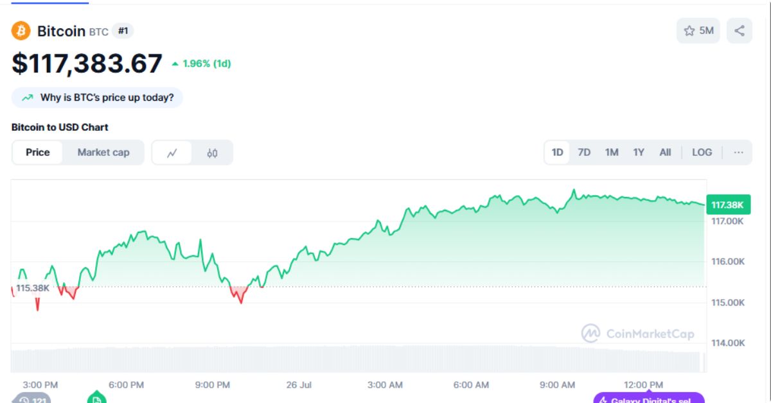Switch to line chart view icon
The image size is (771, 403).
point(172,153)
